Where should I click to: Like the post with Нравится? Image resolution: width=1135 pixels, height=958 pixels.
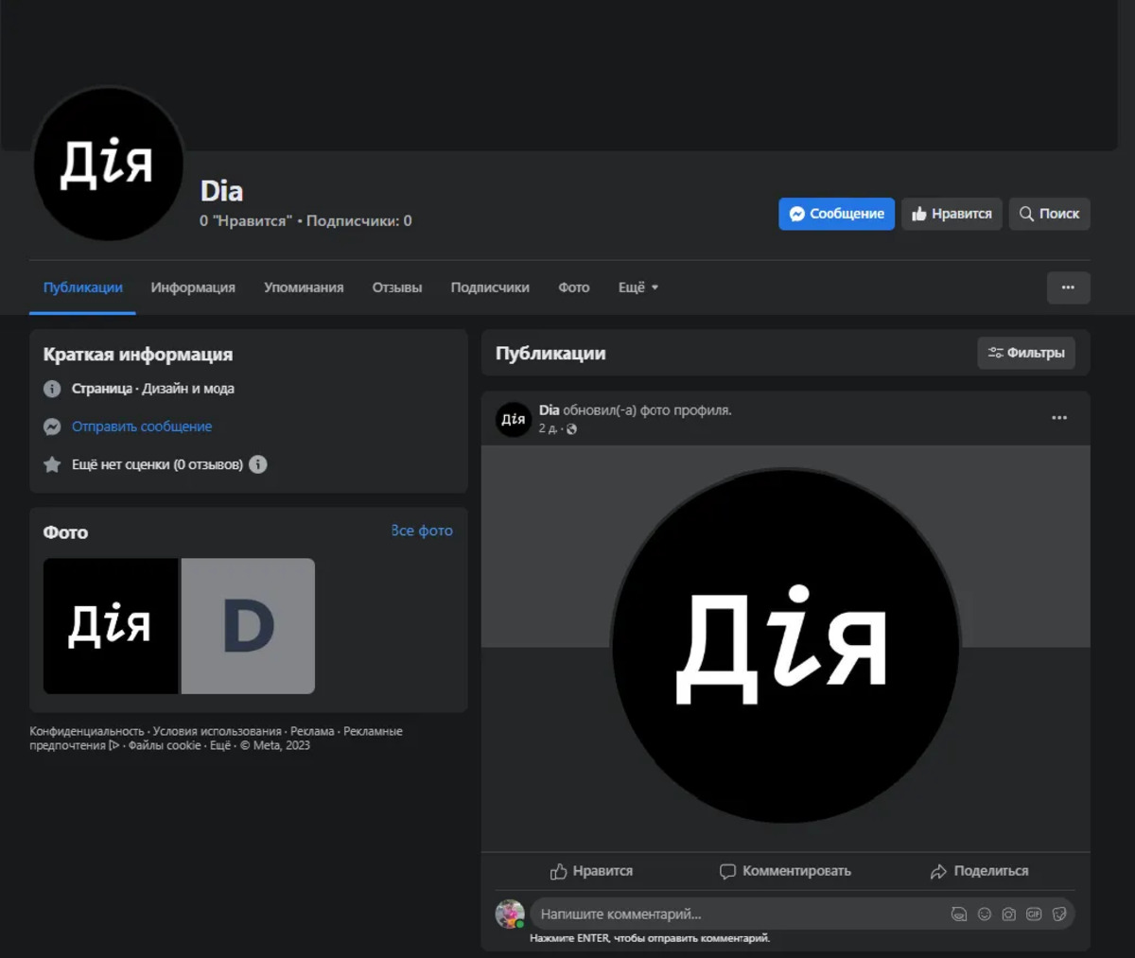pos(591,871)
